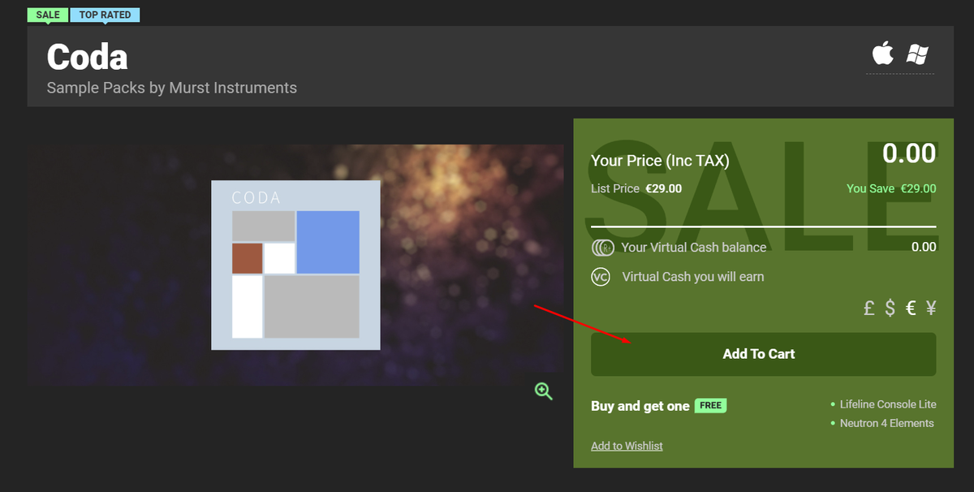Click the Your Virtual Cash balance label
The image size is (974, 492).
pos(694,247)
